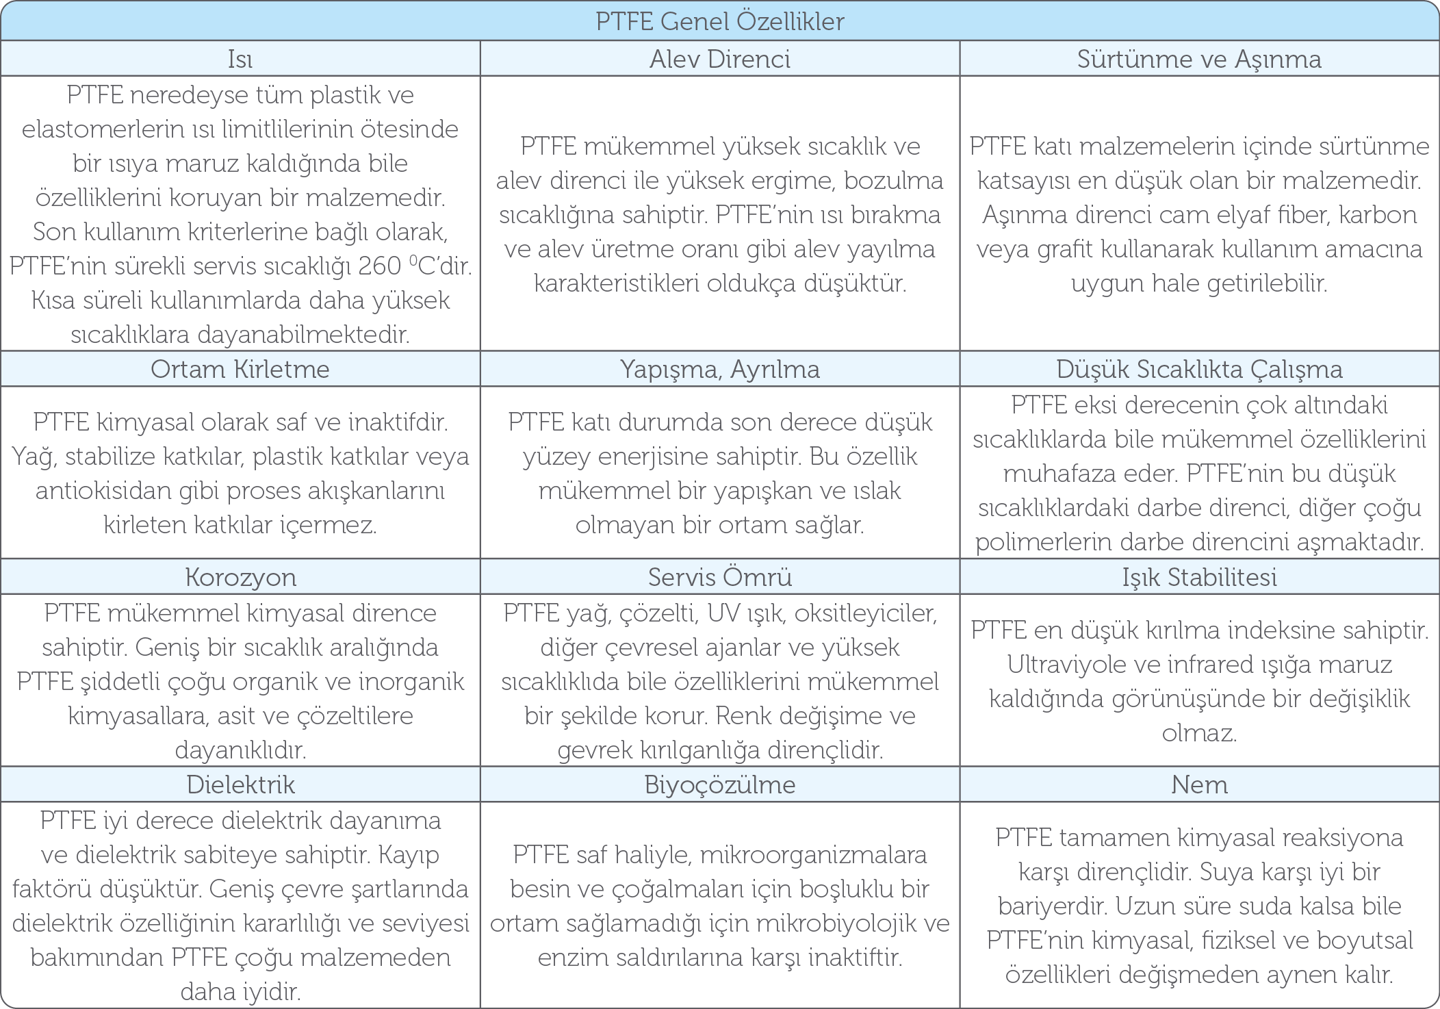Select the 'Isı' column header
Image resolution: width=1440 pixels, height=1009 pixels.
tap(240, 59)
